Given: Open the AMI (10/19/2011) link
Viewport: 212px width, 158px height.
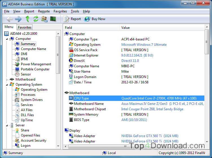Looking at the screenshot, I should click(134, 120).
